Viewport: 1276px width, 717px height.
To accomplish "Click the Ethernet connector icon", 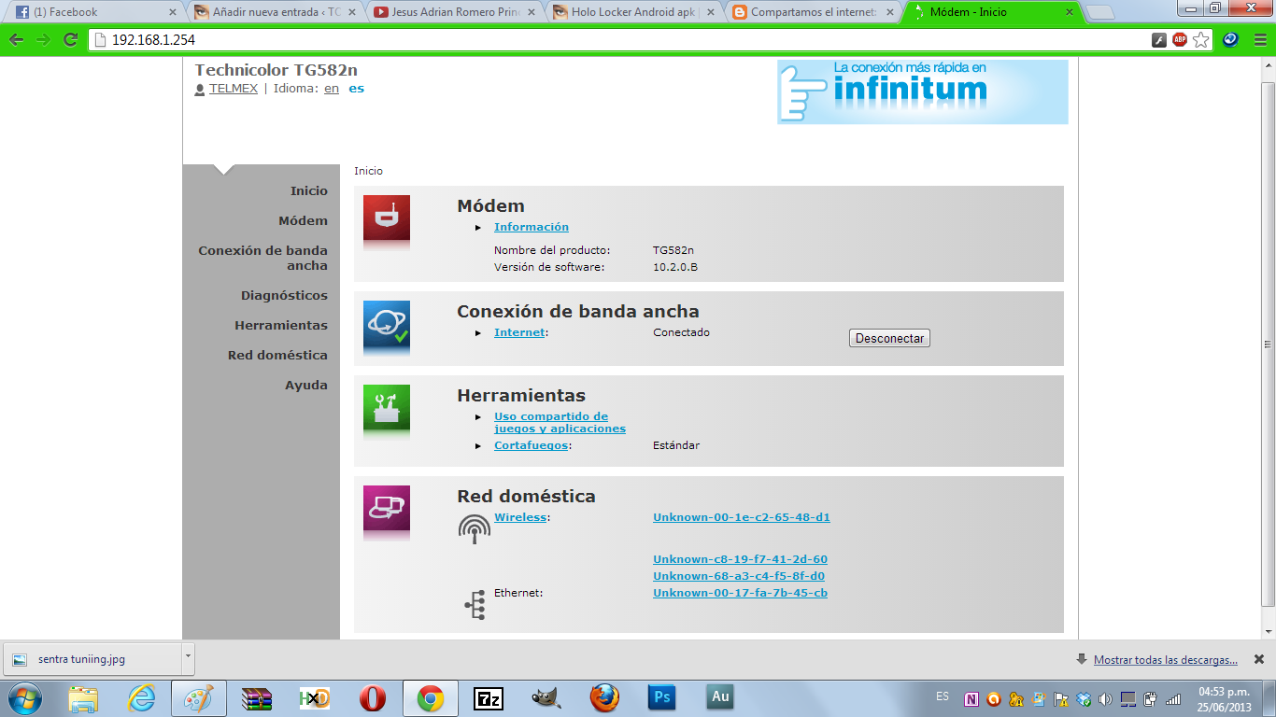I will tap(475, 605).
